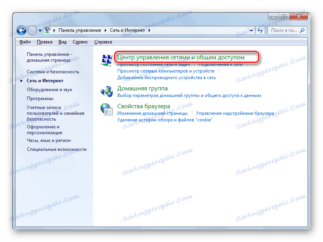Maximize the Control Panel window
Screen dimensions: 323x242
[284, 16]
